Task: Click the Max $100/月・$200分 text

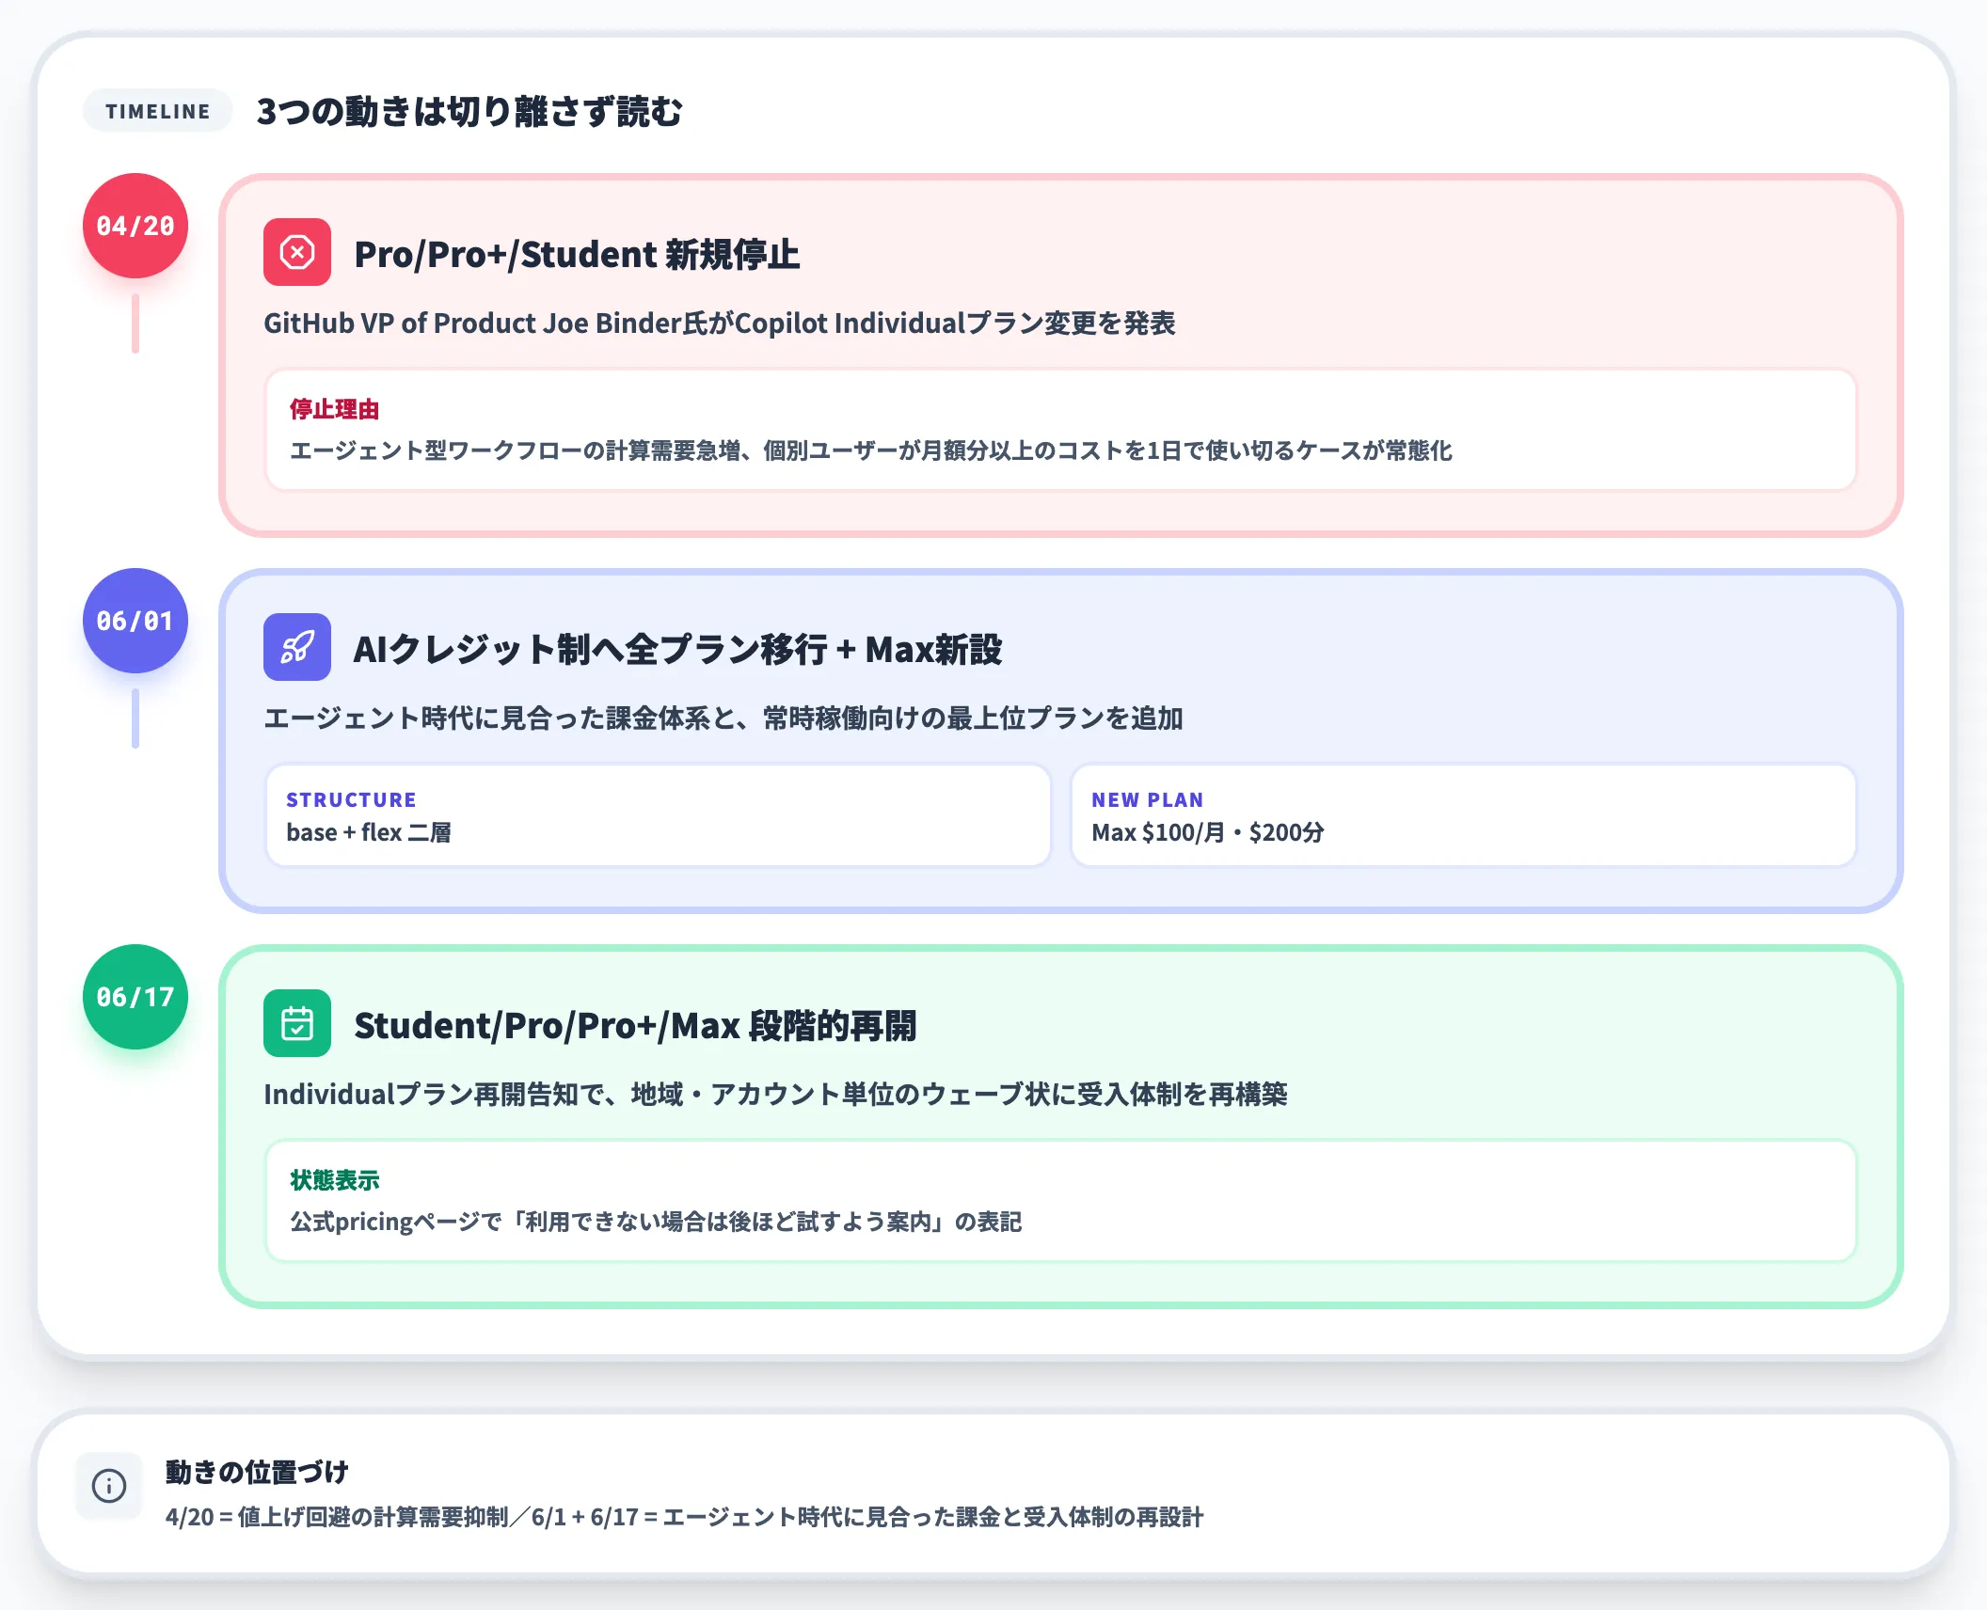Action: pos(1208,832)
